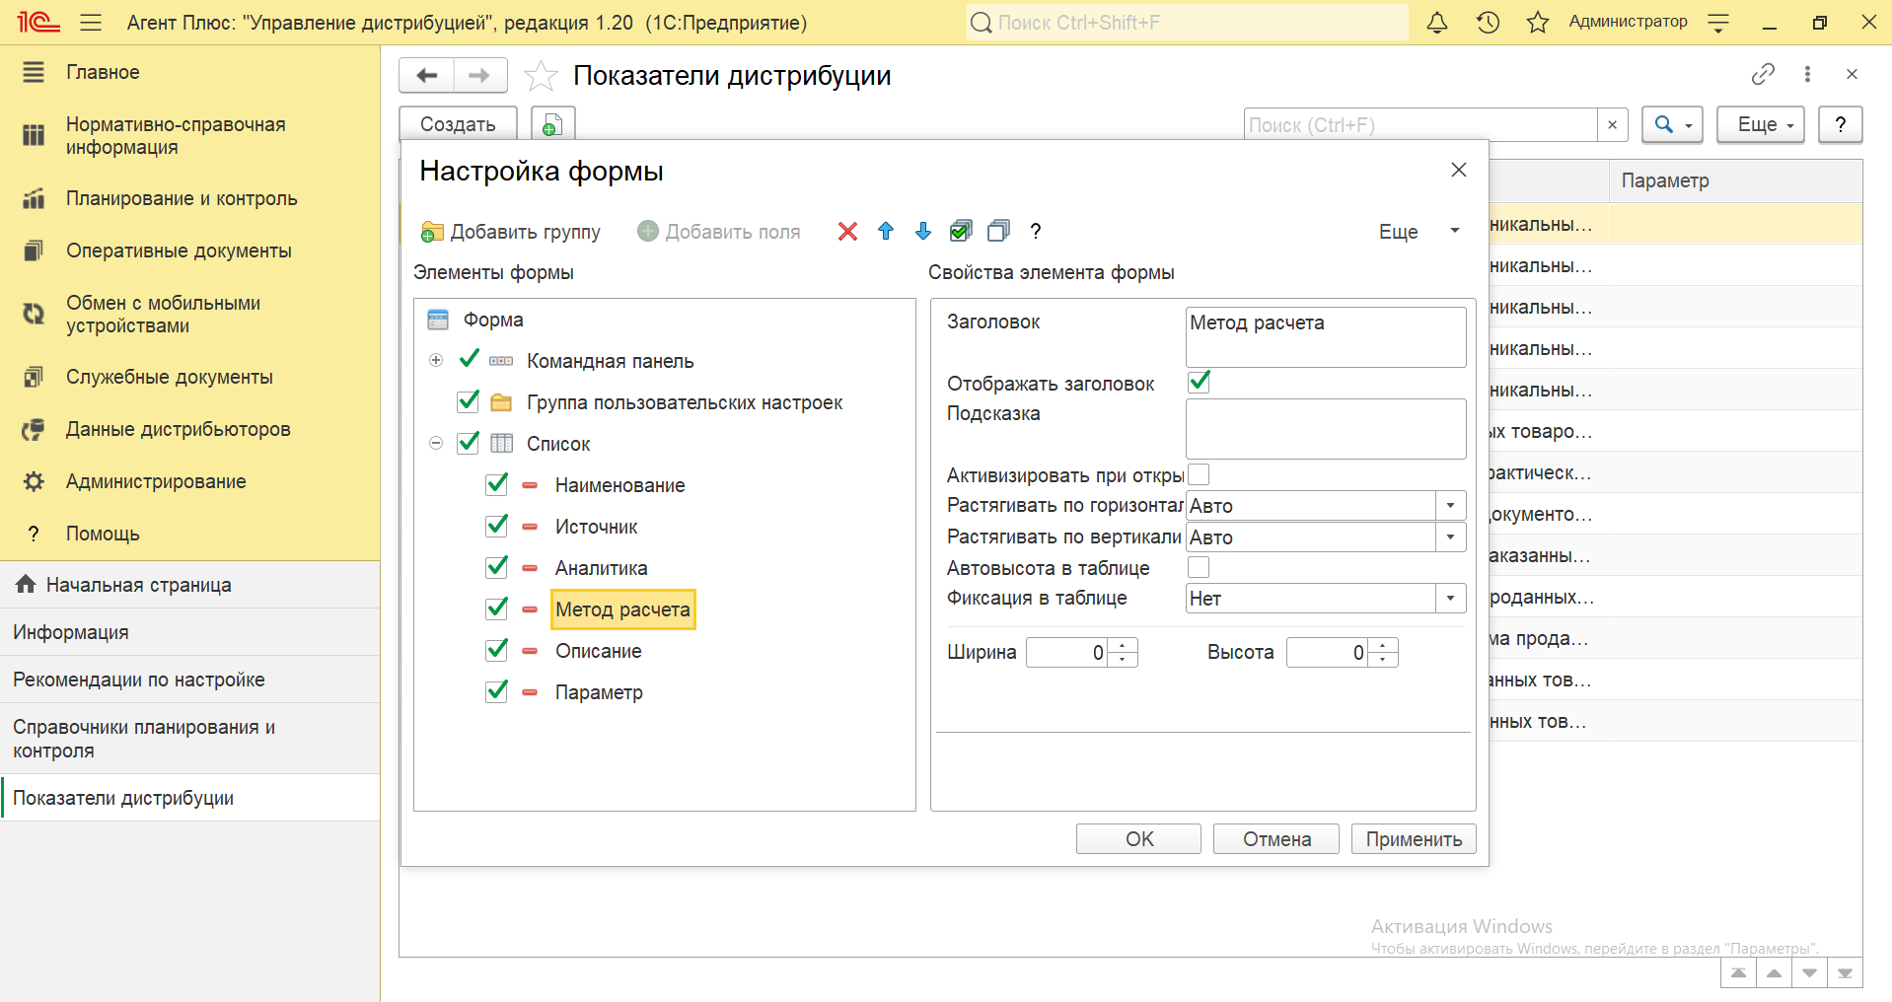Click Создать button
The height and width of the screenshot is (1002, 1892).
(458, 124)
